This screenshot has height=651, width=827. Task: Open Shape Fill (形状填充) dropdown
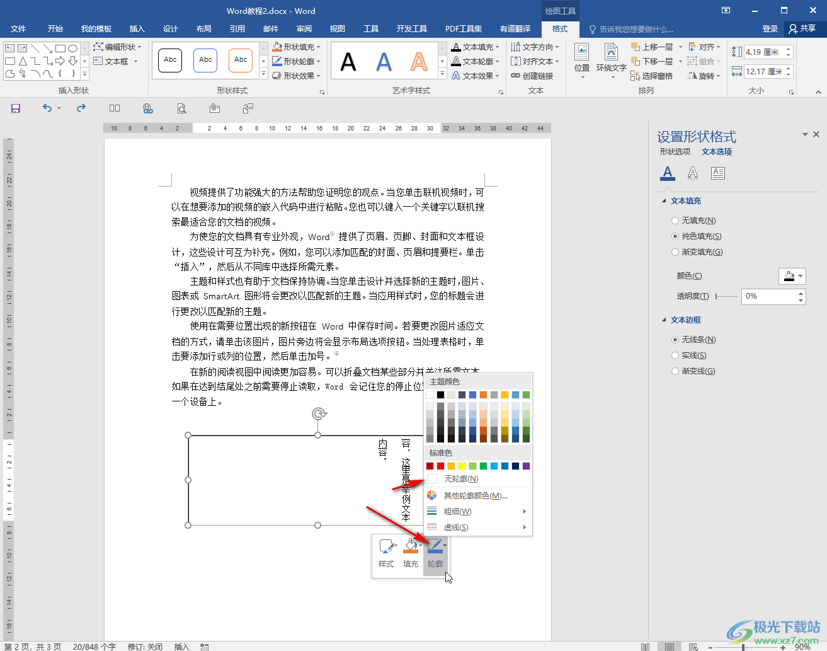click(x=296, y=47)
